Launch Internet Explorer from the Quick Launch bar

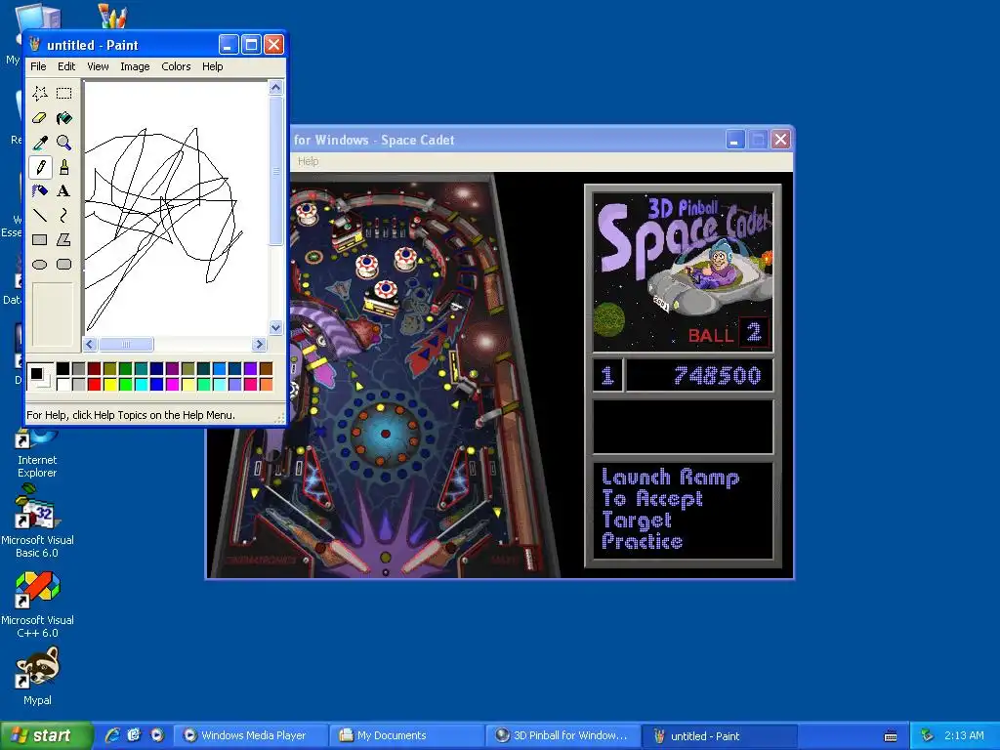coord(112,735)
